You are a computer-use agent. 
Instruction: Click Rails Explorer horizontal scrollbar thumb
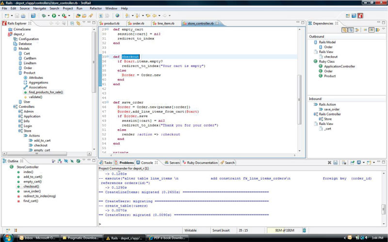point(37,153)
